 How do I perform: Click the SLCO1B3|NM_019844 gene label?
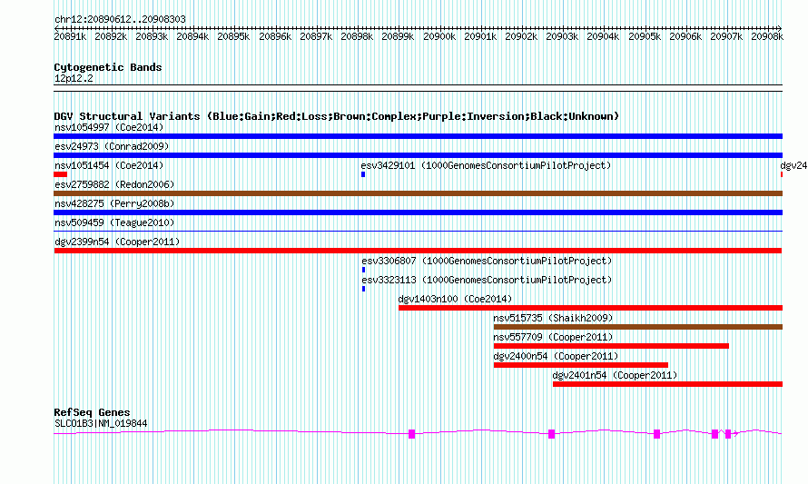[101, 424]
